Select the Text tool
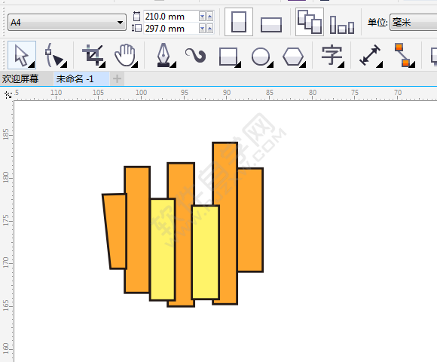 pos(332,56)
